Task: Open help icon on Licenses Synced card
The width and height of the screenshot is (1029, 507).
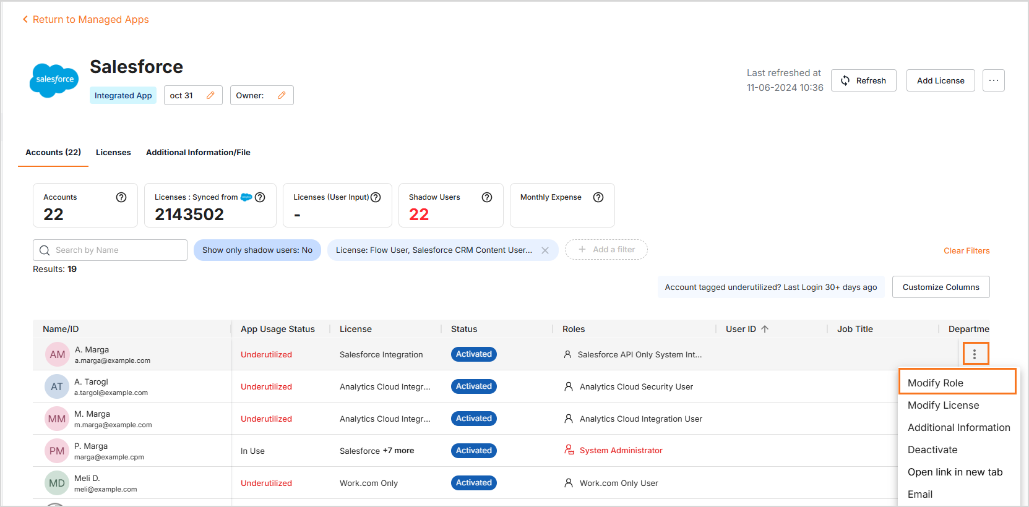Action: pos(260,197)
